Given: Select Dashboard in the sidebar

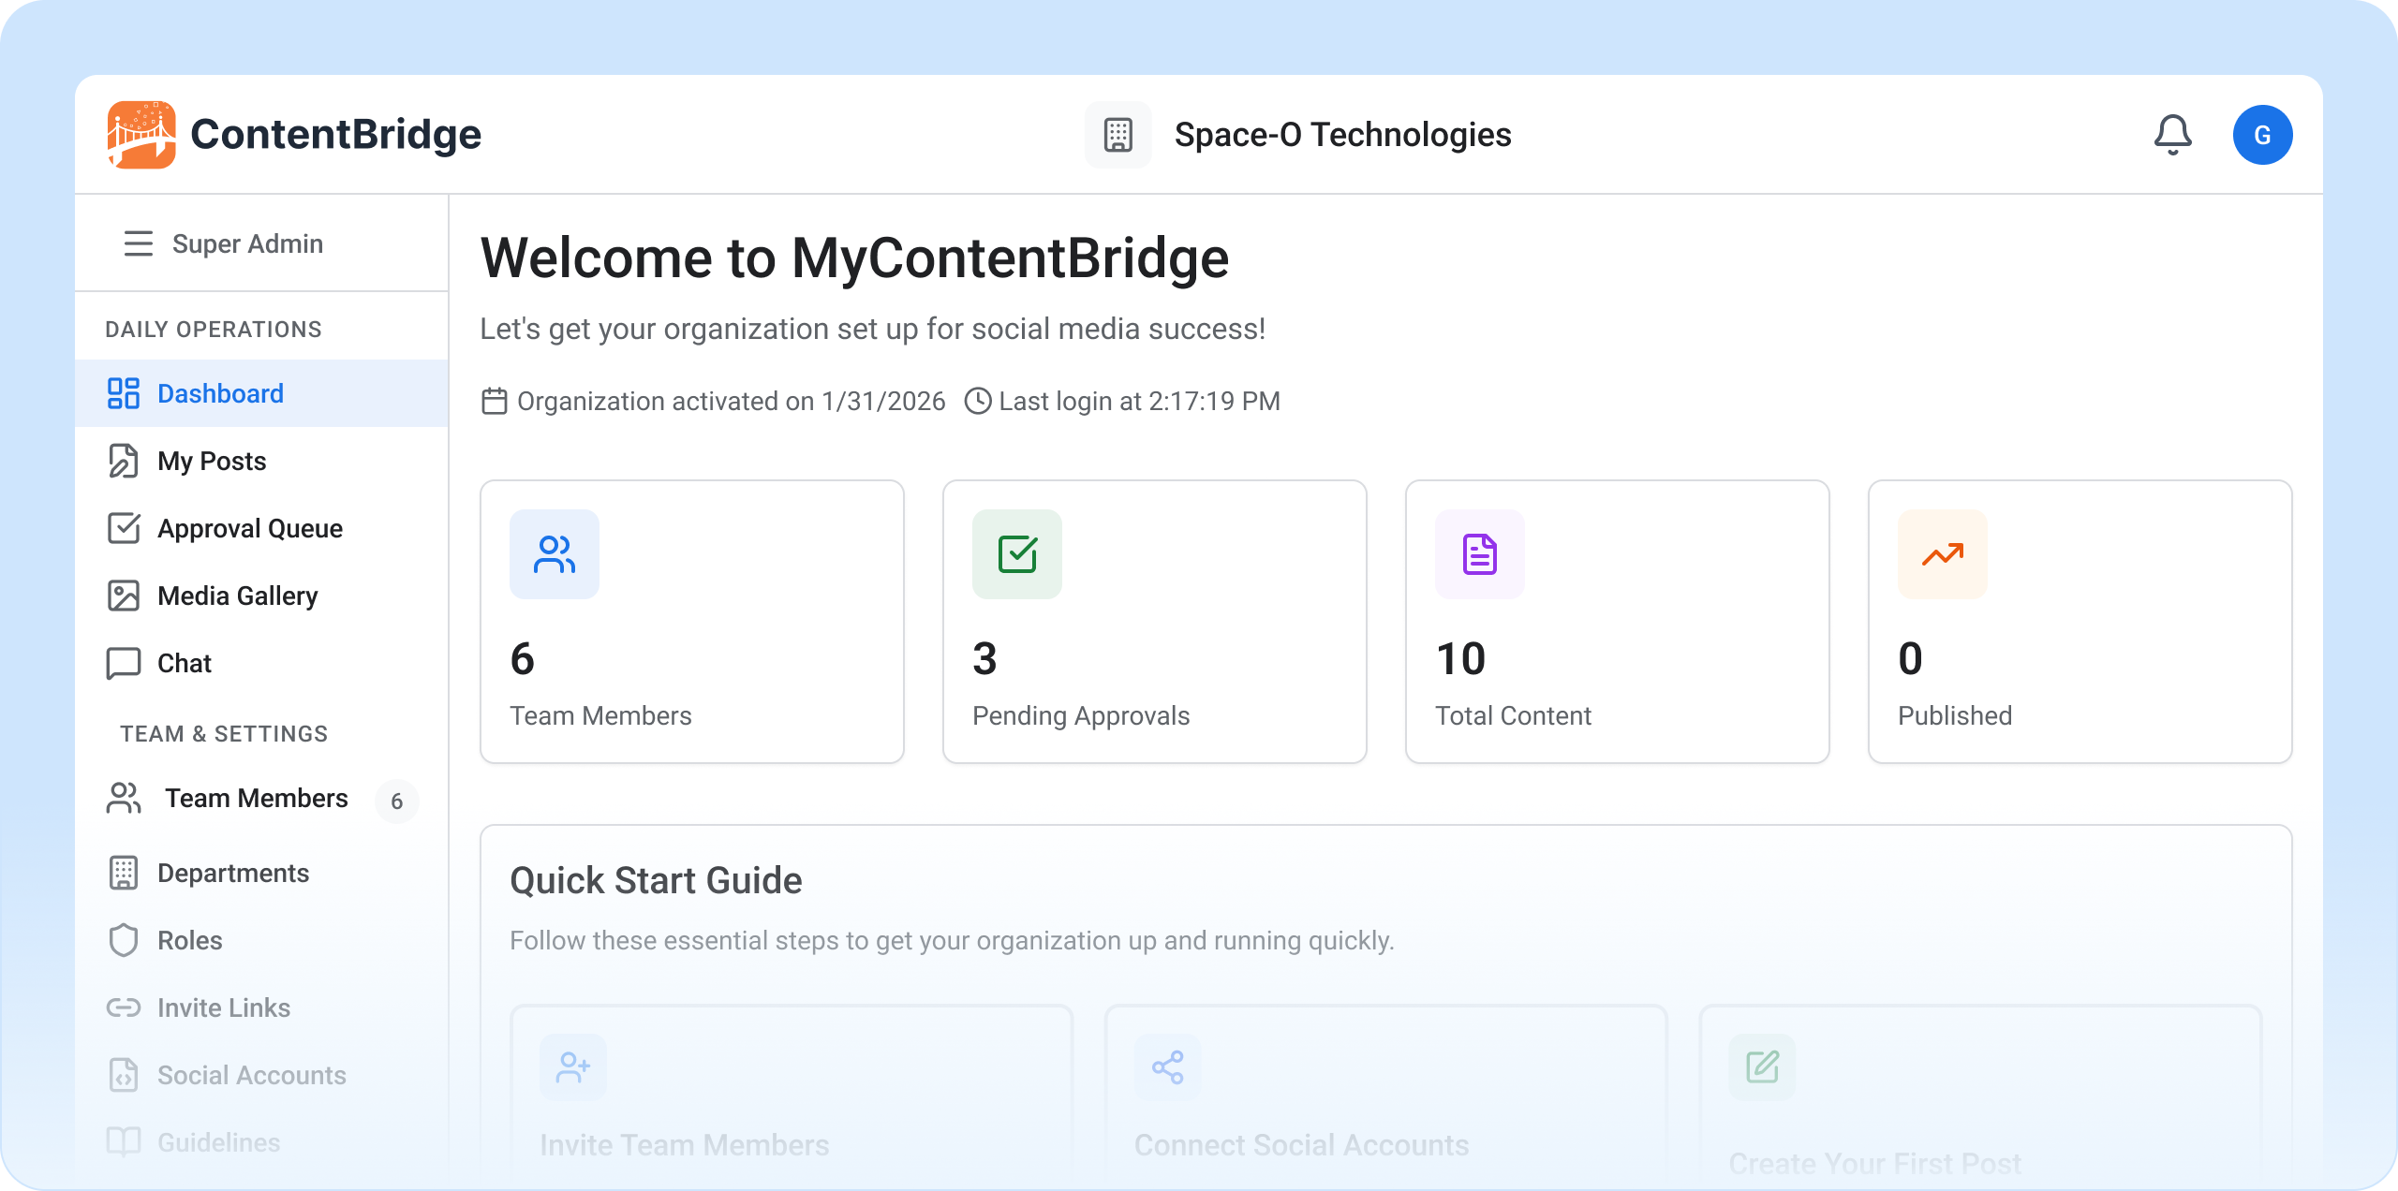Looking at the screenshot, I should tap(219, 393).
